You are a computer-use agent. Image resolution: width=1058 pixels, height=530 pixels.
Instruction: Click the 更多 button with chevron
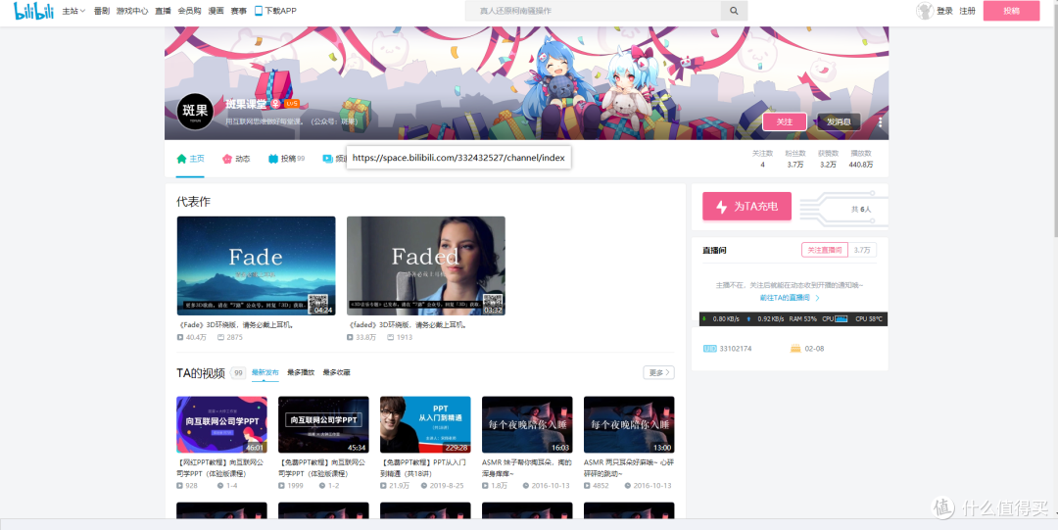(x=658, y=372)
